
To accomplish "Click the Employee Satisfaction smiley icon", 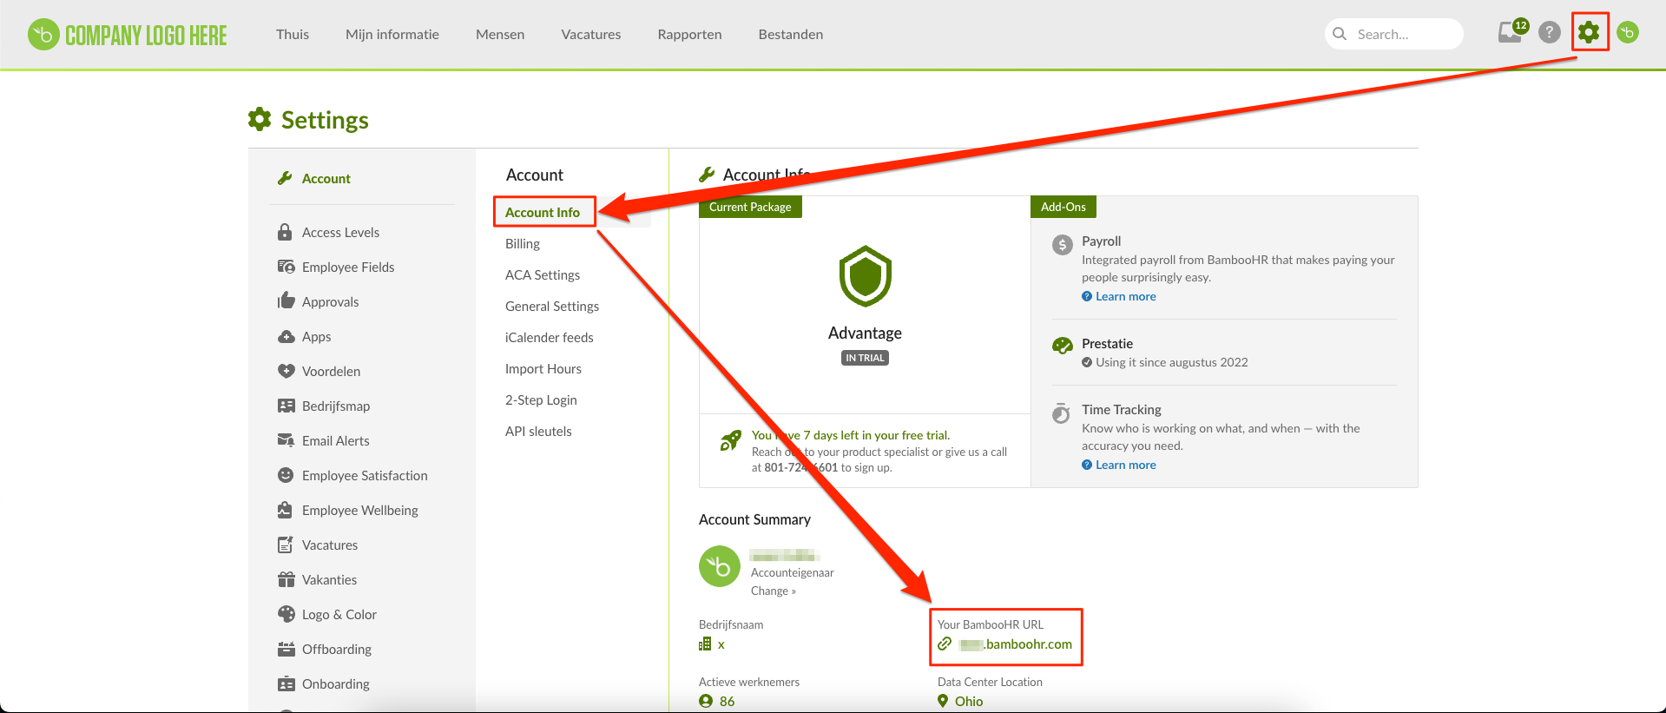I will pos(286,475).
